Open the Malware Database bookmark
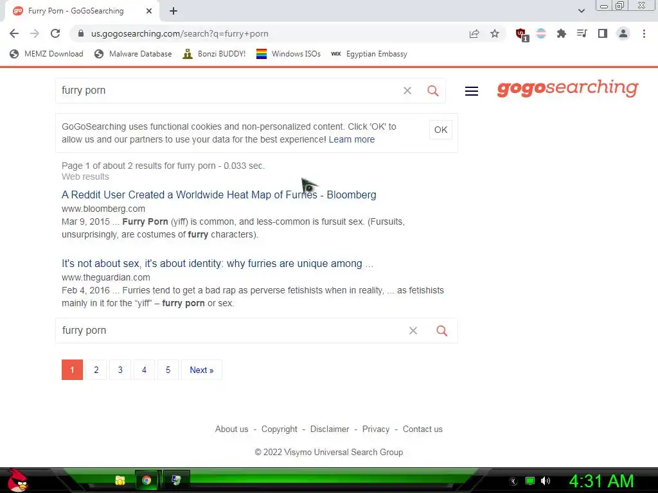 click(x=133, y=54)
